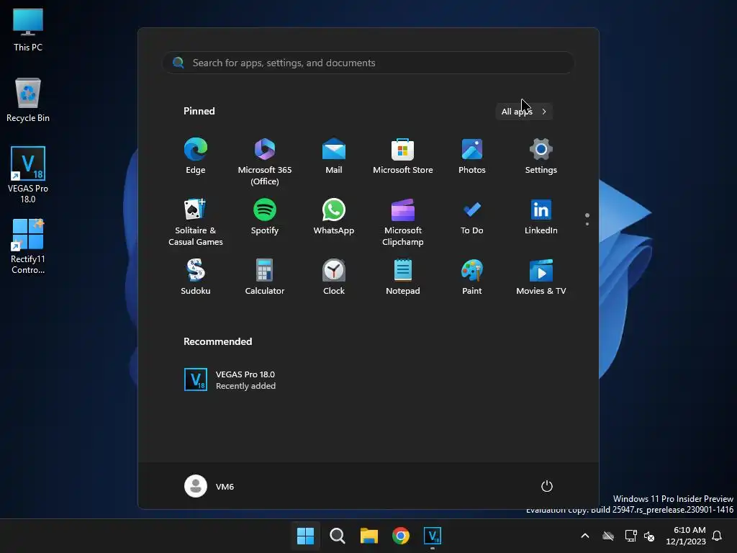Screen dimensions: 737x553
Task: Open the To Do app
Action: [x=472, y=217]
